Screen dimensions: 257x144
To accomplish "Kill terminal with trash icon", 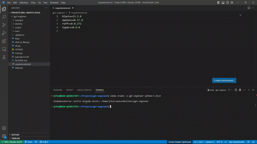I will [x=240, y=90].
